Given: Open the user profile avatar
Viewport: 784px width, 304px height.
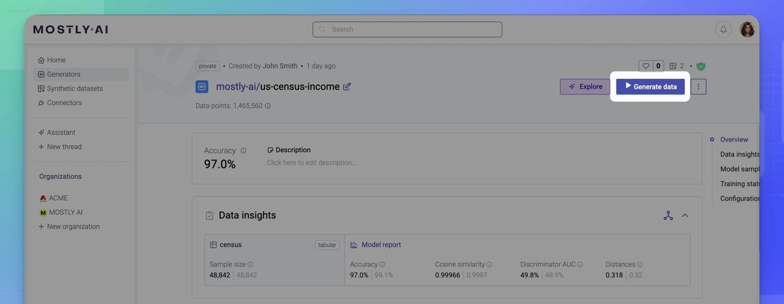Looking at the screenshot, I should 747,29.
